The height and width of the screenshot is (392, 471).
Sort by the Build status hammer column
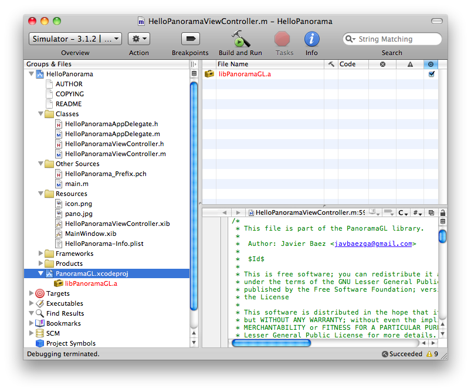click(331, 64)
